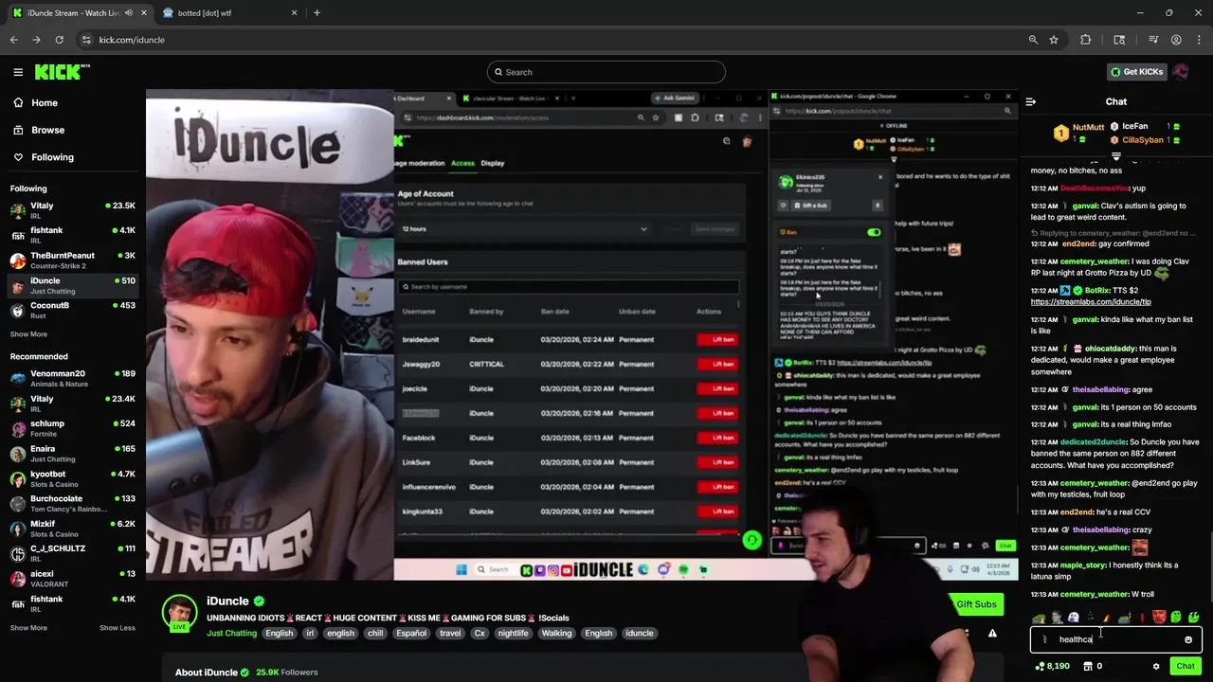The image size is (1213, 682).
Task: Show more recommended channels
Action: 28,627
